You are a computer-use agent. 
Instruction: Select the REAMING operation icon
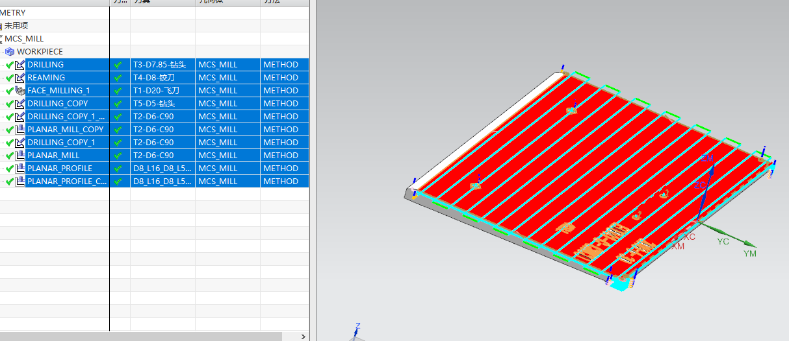tap(20, 78)
